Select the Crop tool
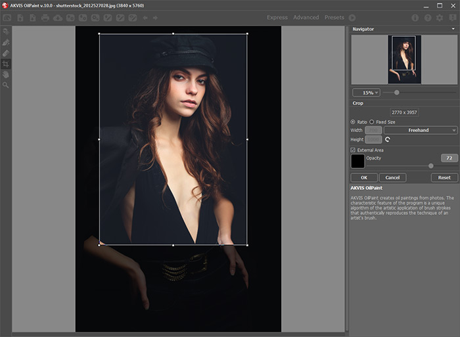This screenshot has height=337, width=460. [x=5, y=64]
